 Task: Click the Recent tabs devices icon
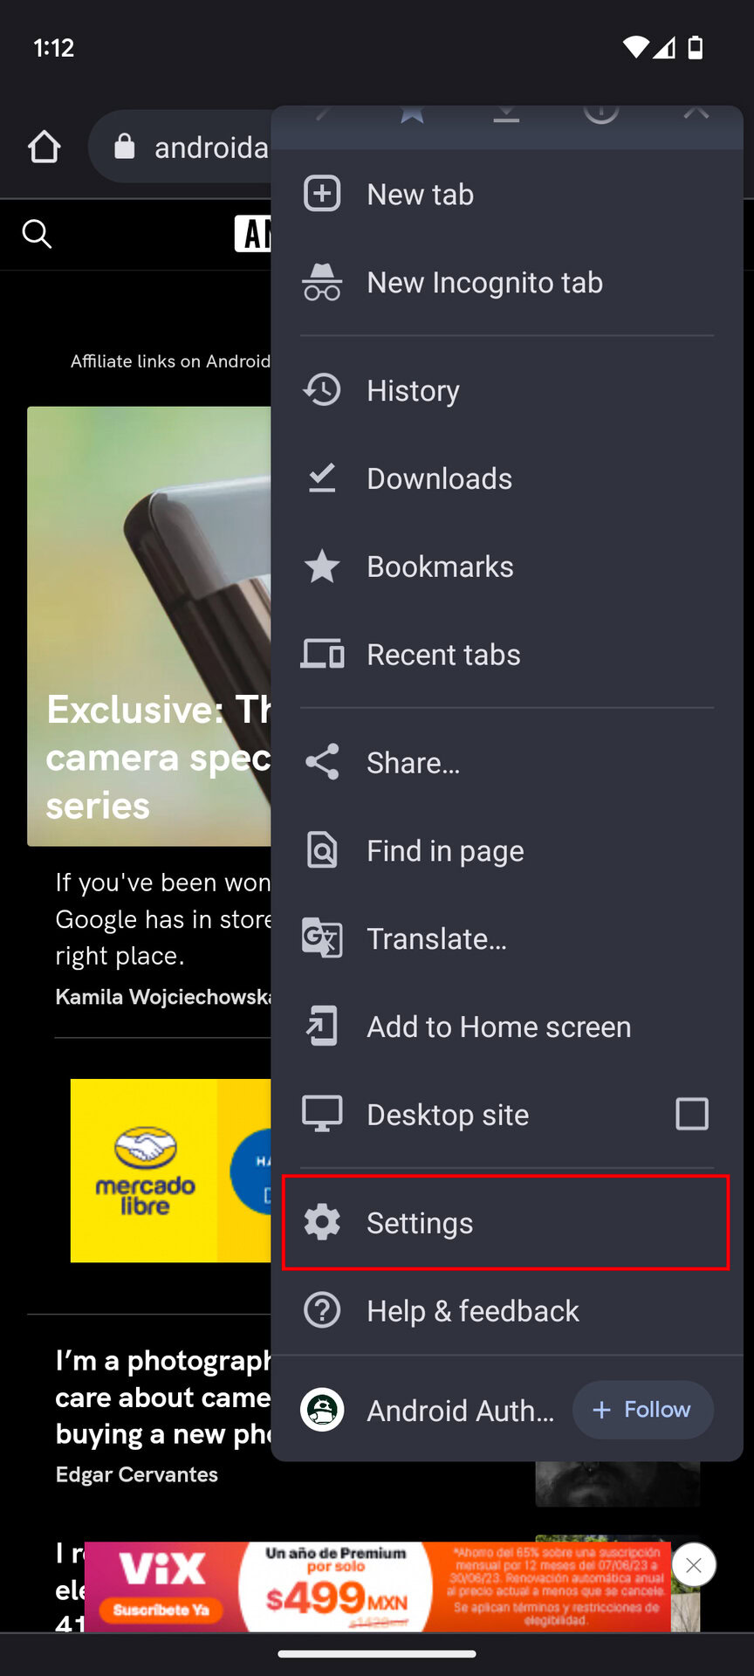click(x=322, y=654)
